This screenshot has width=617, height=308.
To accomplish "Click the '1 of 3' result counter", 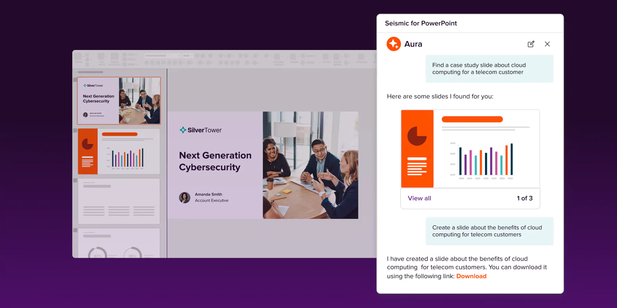I will [x=525, y=198].
